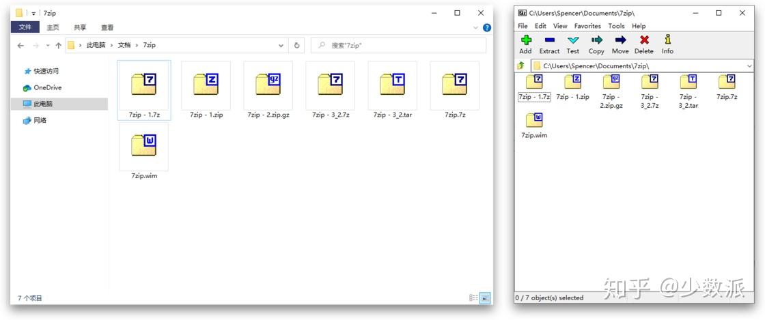Click the 7-Zip address path field

point(643,66)
